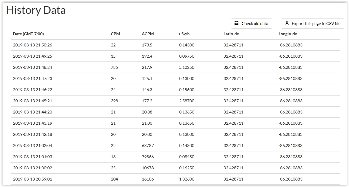
Task: Click the uSv/h value 5.10250
Action: 187,67
